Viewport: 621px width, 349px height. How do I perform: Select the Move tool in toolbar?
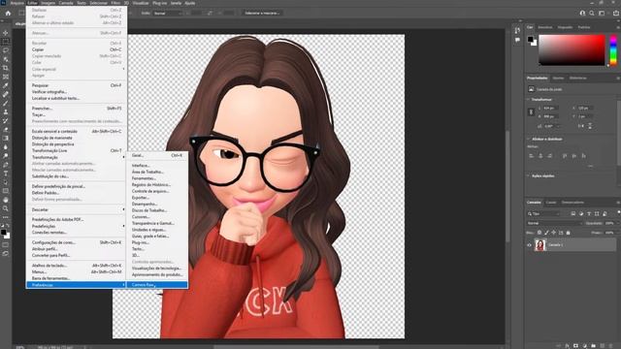click(6, 33)
